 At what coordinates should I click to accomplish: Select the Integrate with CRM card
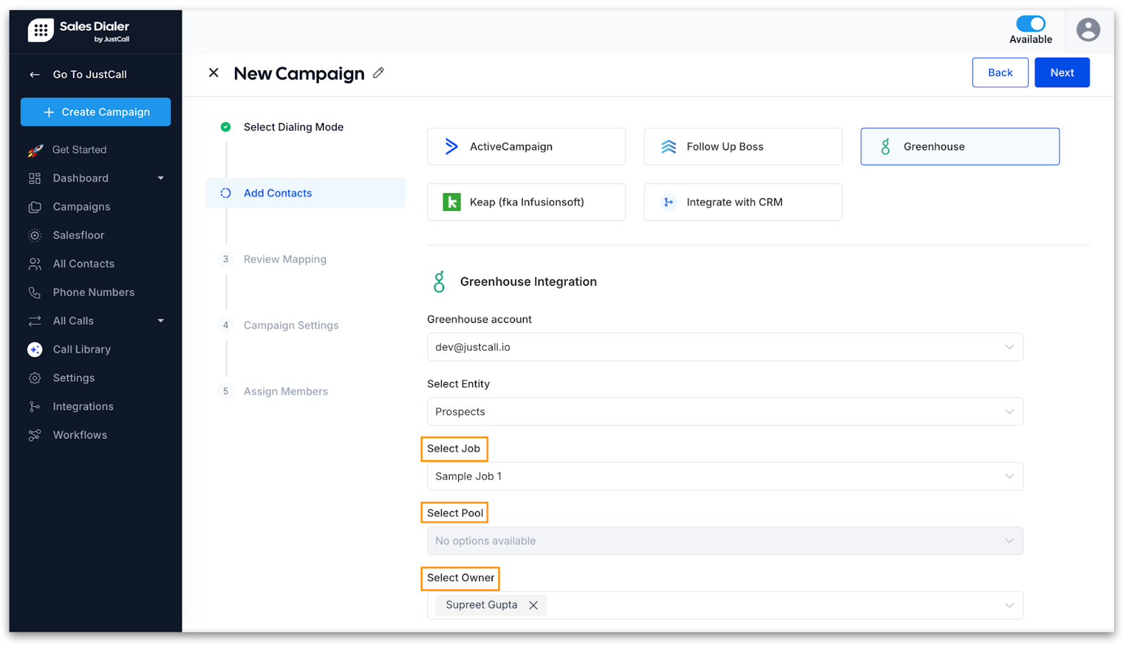(x=743, y=203)
